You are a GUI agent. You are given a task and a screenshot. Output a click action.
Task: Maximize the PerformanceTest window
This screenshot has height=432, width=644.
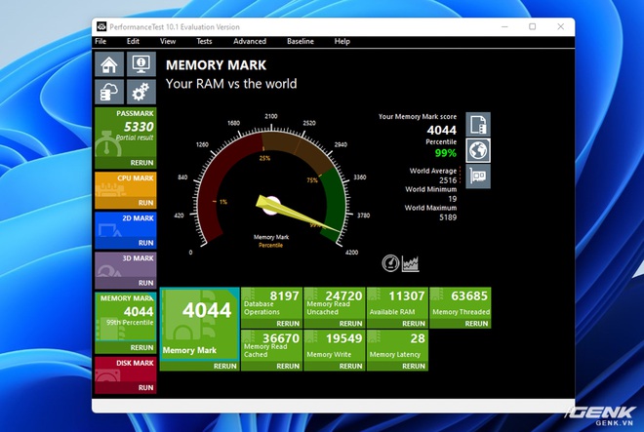[x=533, y=26]
